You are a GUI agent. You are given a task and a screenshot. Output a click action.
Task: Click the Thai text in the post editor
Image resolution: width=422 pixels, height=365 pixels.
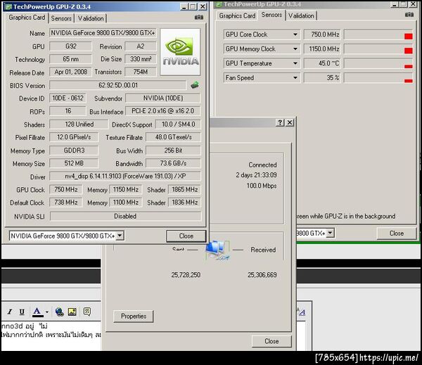[x=51, y=331]
